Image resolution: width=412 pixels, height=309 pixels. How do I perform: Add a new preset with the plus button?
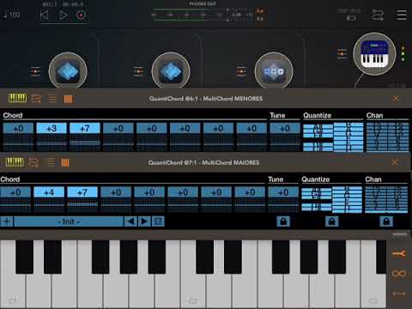point(7,221)
